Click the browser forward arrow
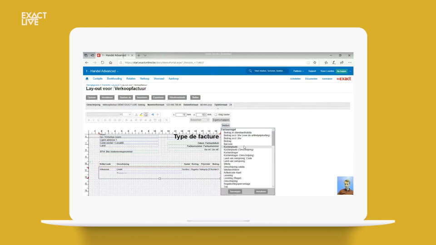This screenshot has height=245, width=436. coord(94,63)
